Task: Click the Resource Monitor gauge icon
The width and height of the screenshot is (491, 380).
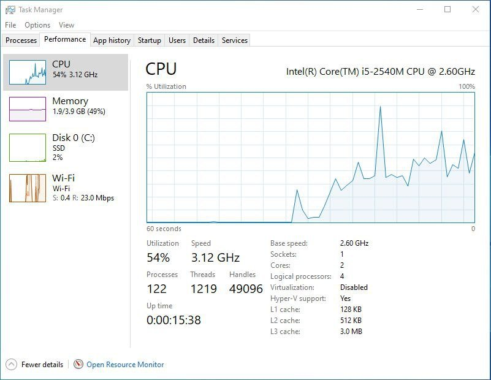Action: (x=78, y=364)
